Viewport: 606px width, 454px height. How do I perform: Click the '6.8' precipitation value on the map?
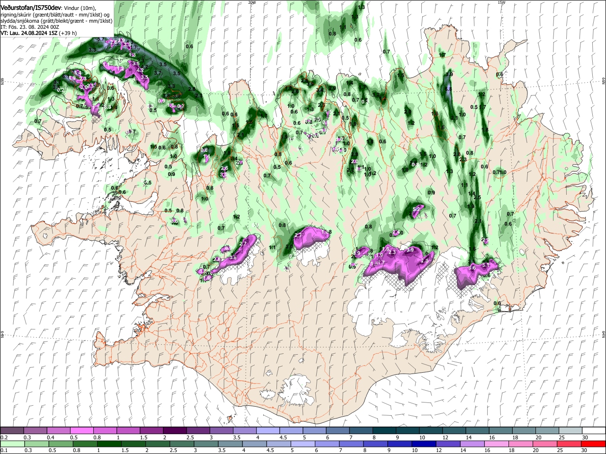[449, 89]
